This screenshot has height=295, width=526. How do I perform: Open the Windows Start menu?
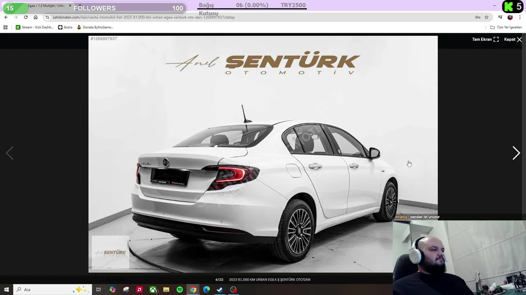coord(7,290)
